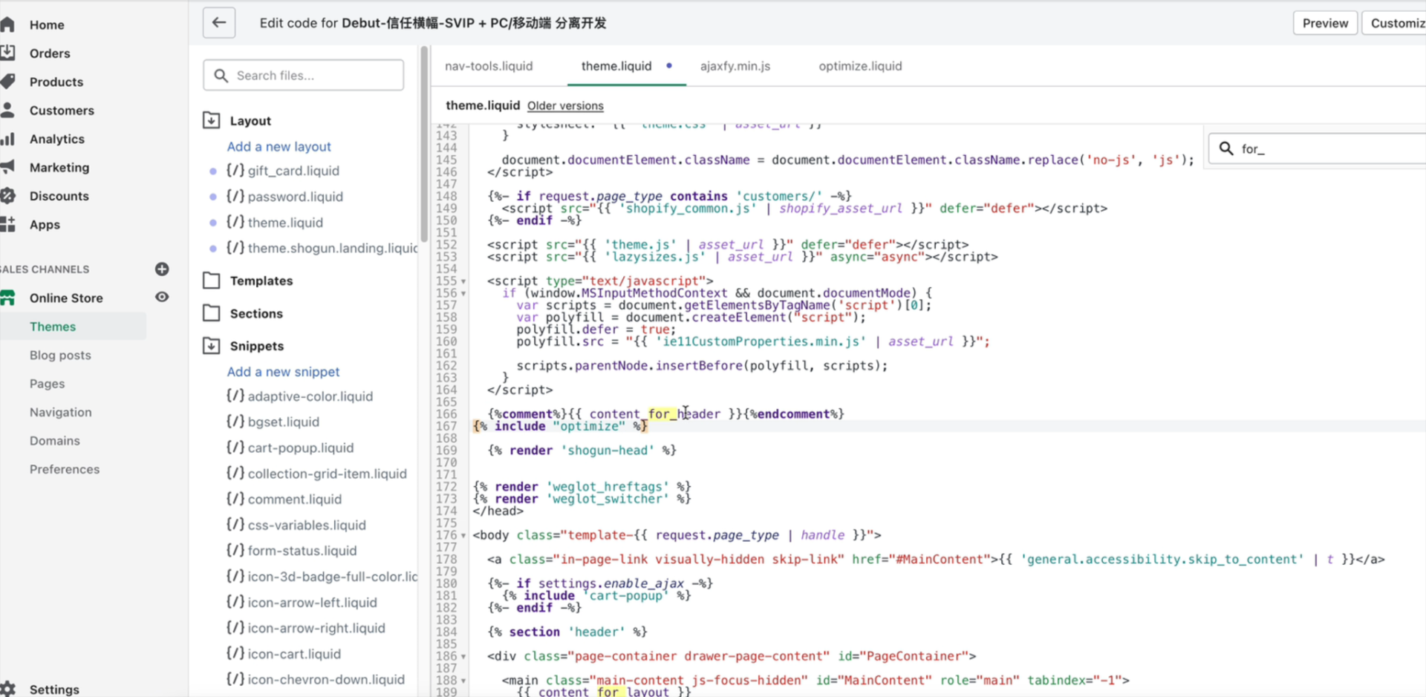Click the Customize button

tap(1395, 23)
